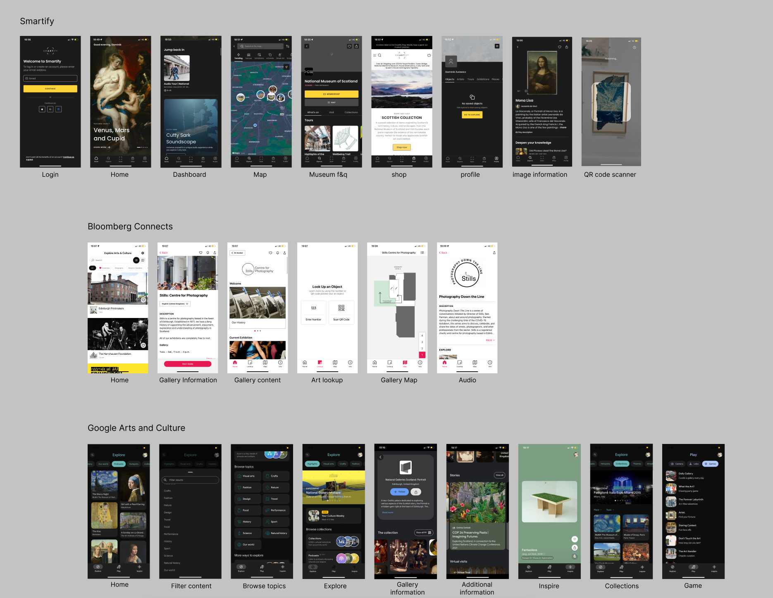This screenshot has width=773, height=598.
Task: Tap the magnifier icon on Smartify shop screen
Action: coord(379,55)
